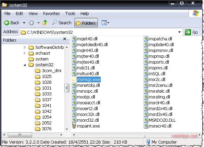Image resolution: width=204 pixels, height=147 pixels.
Task: Click the msjet40.dll file icon
Action: 74,39
